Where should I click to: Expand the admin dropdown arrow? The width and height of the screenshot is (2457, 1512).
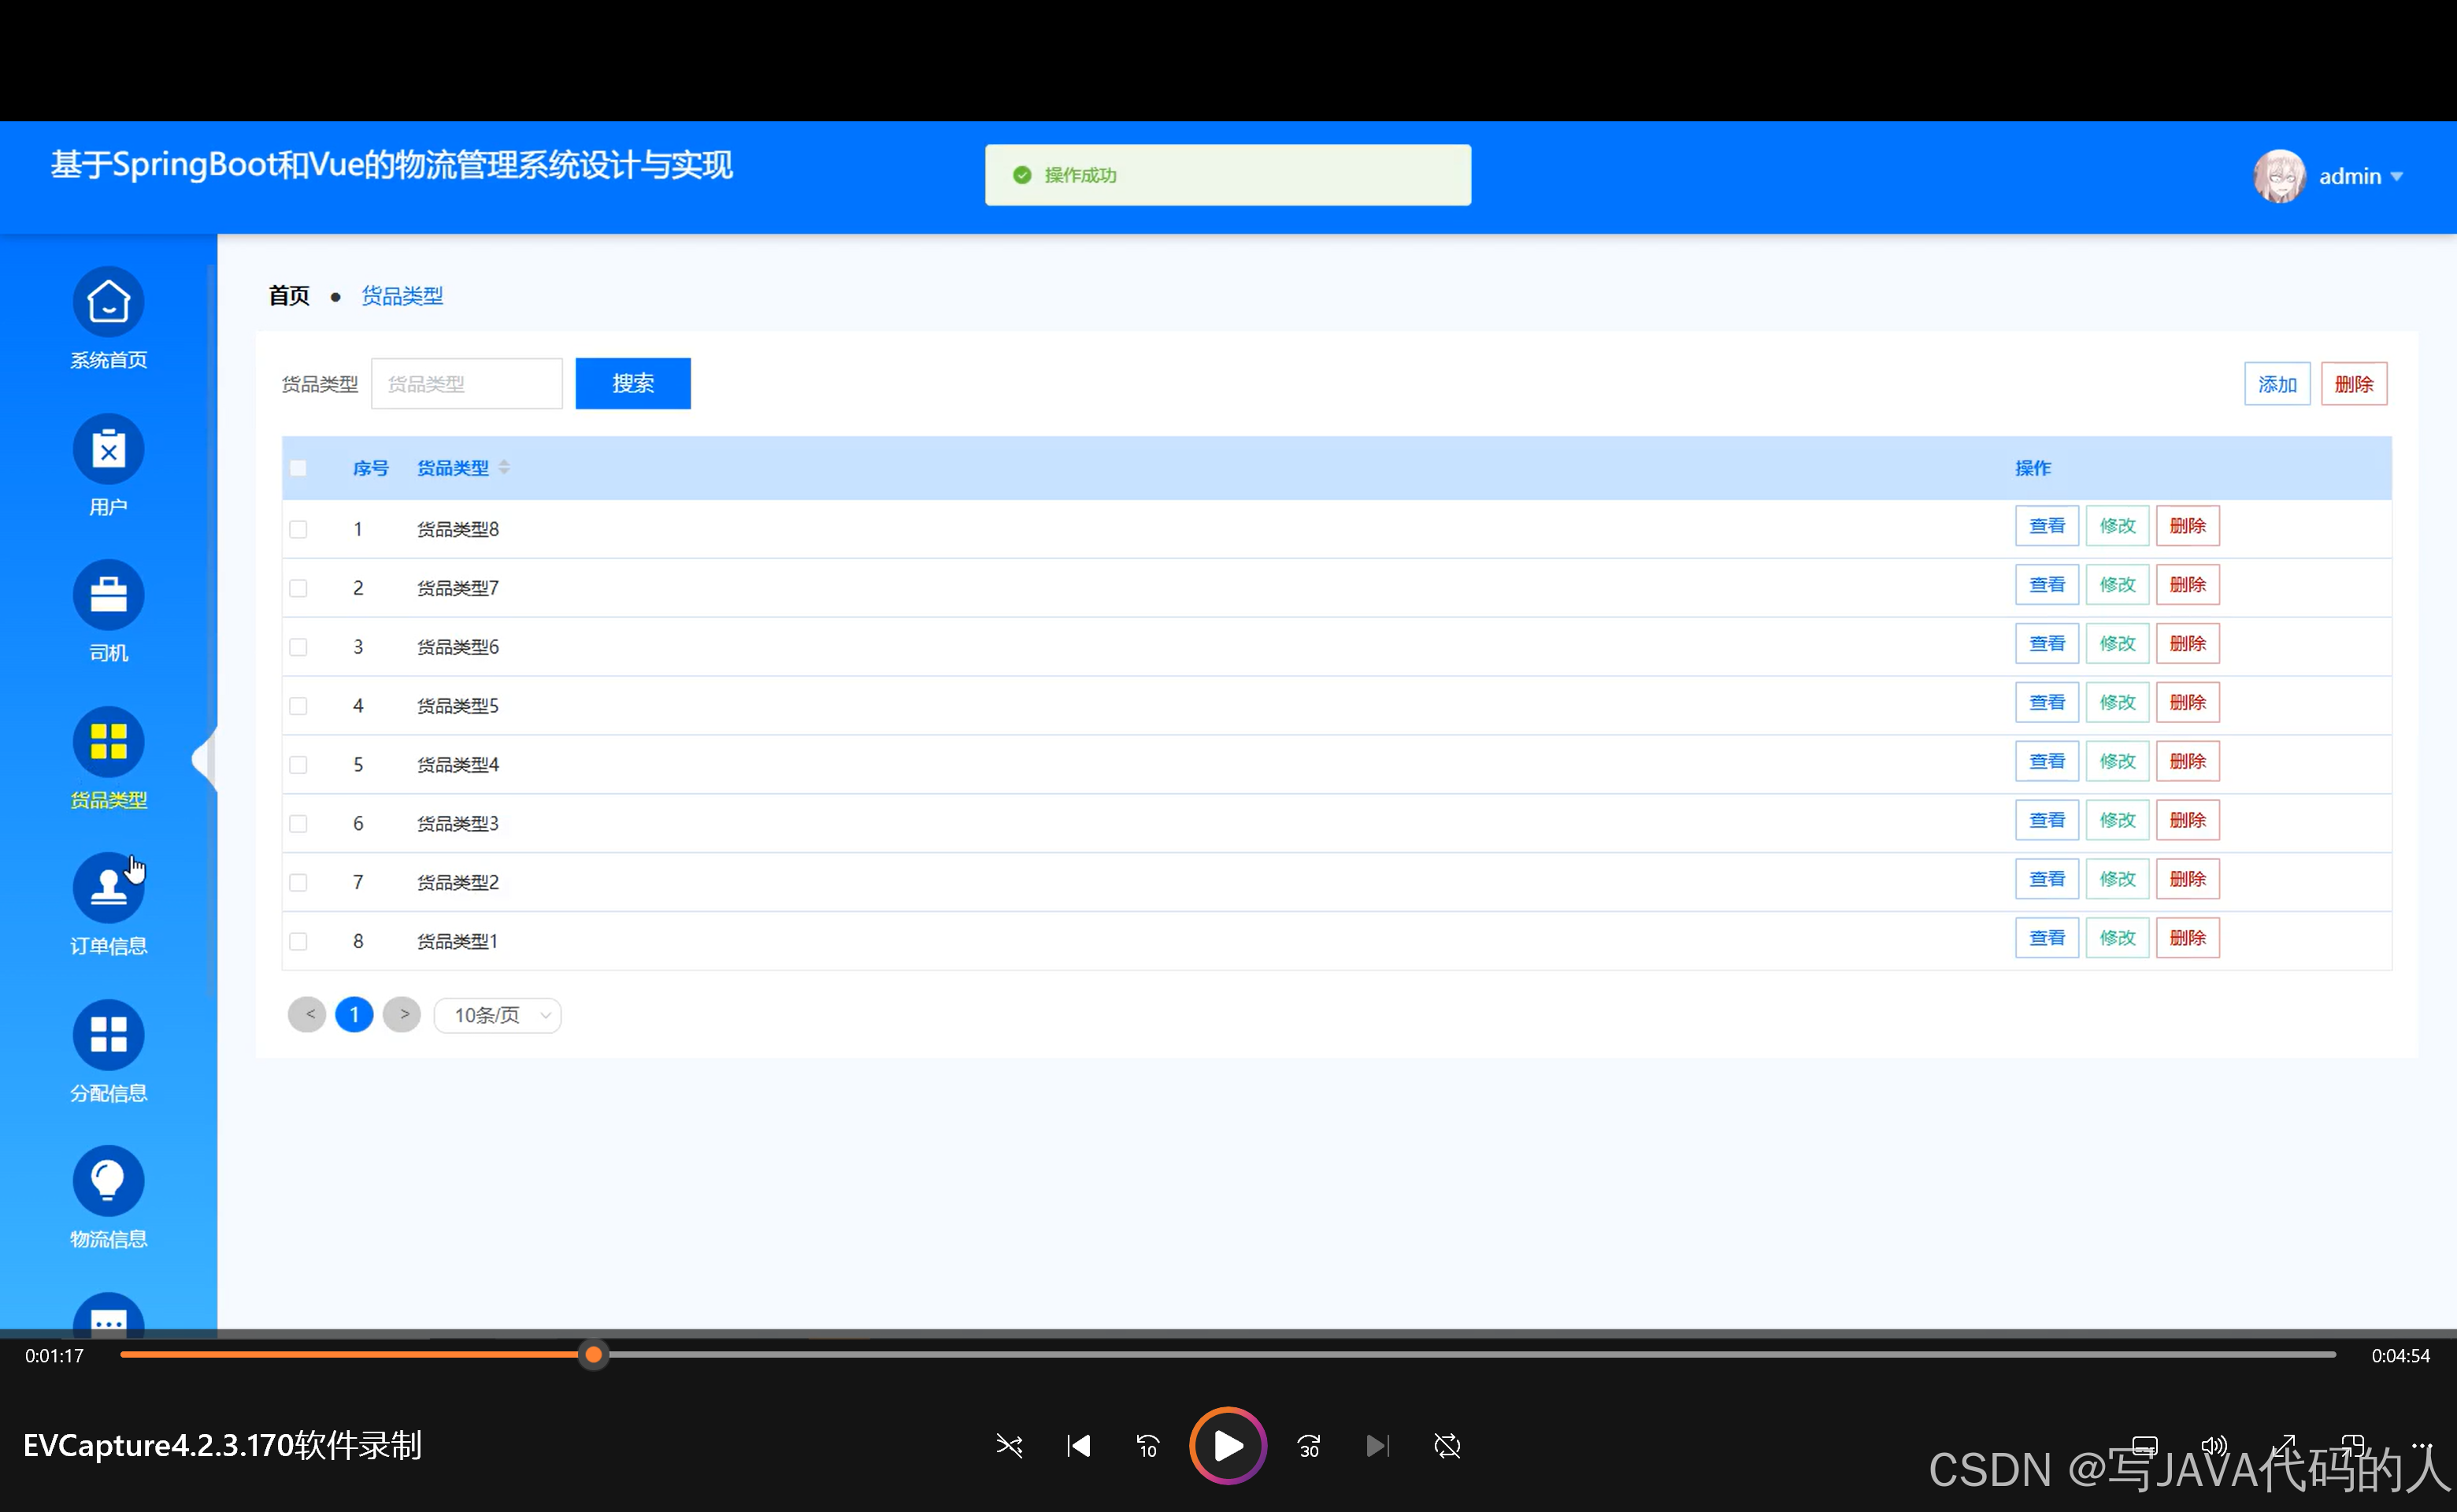2397,177
